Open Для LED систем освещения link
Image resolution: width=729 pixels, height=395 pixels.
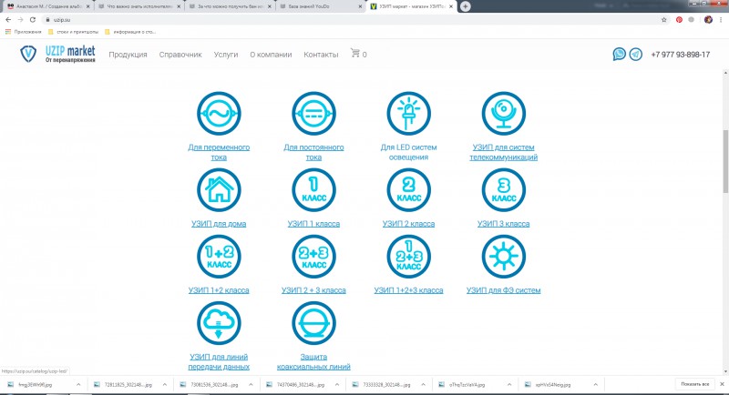pyautogui.click(x=408, y=152)
